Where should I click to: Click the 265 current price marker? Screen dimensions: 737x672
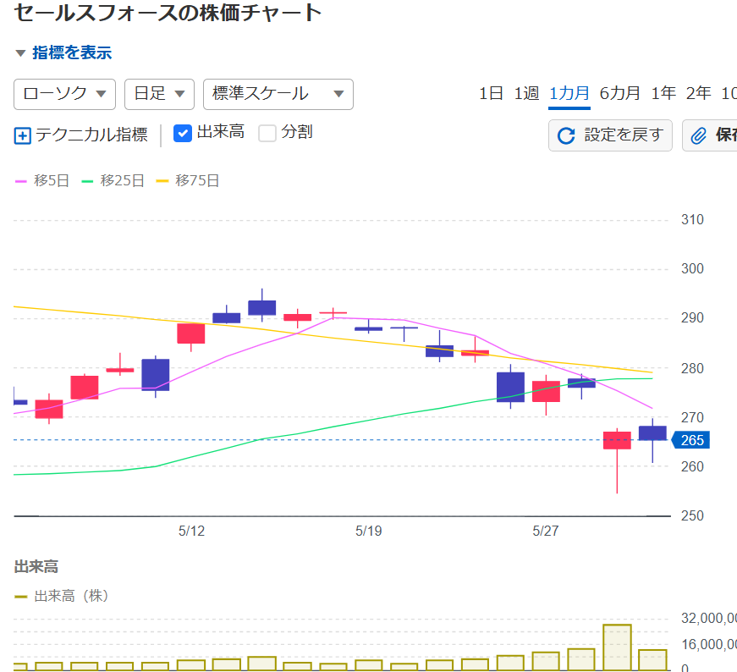point(690,440)
